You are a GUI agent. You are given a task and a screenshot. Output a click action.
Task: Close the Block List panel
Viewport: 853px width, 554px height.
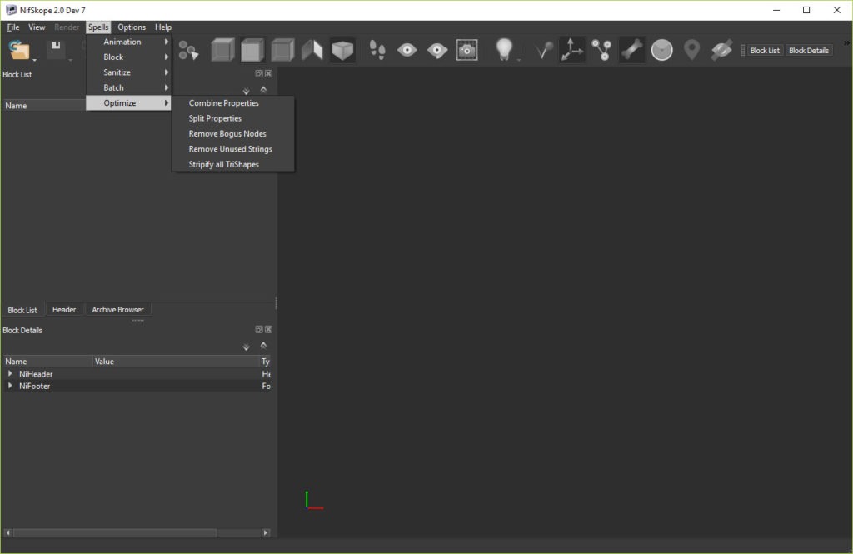(x=268, y=73)
